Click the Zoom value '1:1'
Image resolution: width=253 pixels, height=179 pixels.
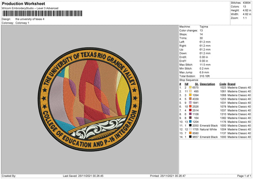tap(245, 18)
